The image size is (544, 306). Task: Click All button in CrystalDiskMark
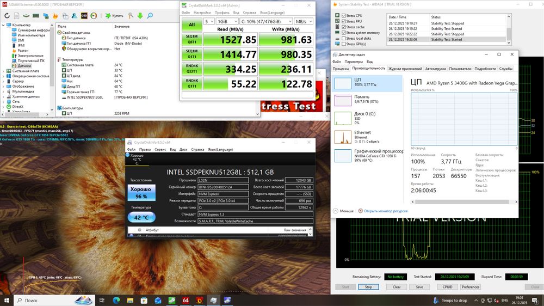(191, 25)
